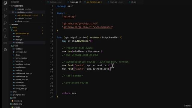Collapse the api folder

click(16, 31)
